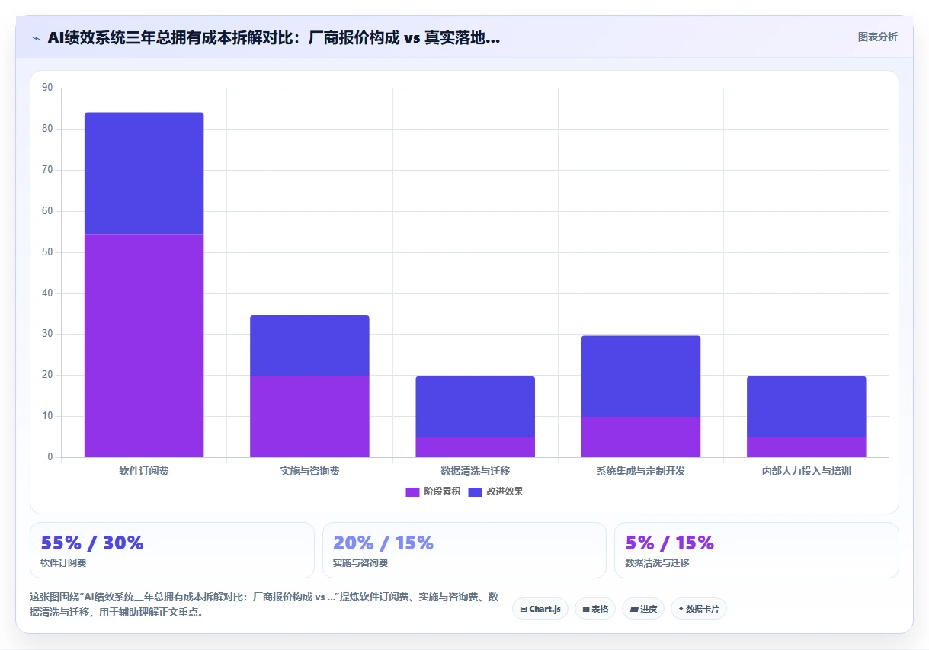929x650 pixels.
Task: Select the 进度 tag chip
Action: pos(643,609)
